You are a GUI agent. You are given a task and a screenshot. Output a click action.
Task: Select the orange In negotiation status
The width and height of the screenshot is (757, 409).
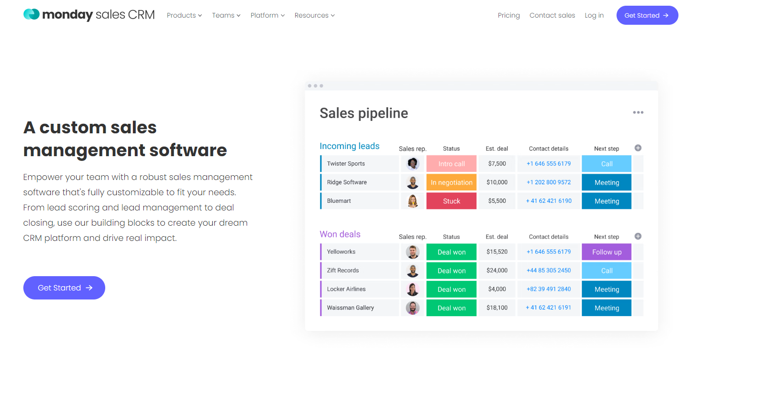(451, 182)
